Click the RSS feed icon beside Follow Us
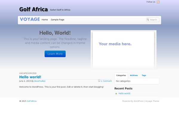The height and width of the screenshot is (119, 179). coord(158,2)
